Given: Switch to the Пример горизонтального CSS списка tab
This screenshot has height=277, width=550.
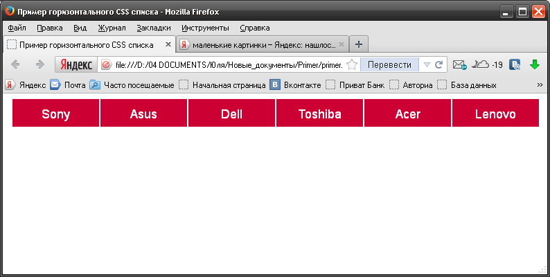Looking at the screenshot, I should point(89,44).
